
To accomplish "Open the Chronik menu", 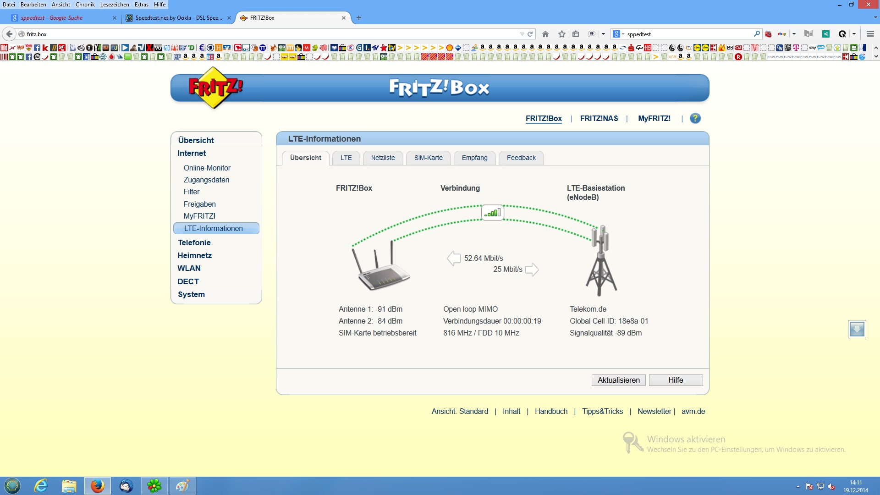I will click(x=85, y=5).
